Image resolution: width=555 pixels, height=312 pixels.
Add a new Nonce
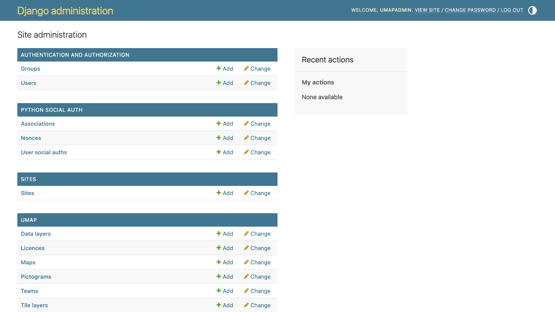225,138
